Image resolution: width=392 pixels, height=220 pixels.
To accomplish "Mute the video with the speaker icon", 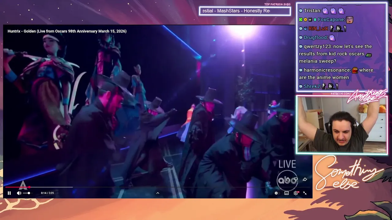I will 19,193.
